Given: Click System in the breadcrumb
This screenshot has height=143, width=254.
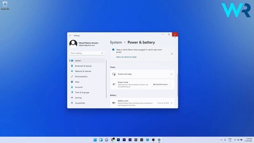Looking at the screenshot, I should tap(116, 43).
